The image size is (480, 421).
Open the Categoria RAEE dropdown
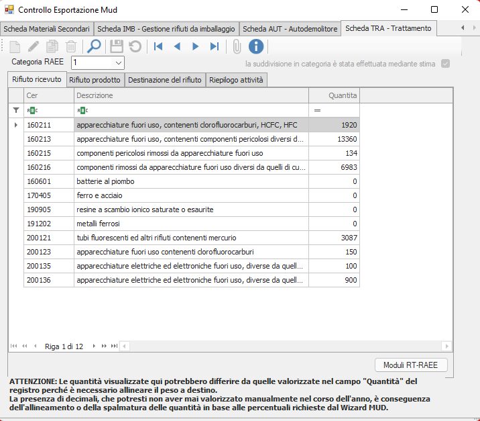[x=118, y=62]
